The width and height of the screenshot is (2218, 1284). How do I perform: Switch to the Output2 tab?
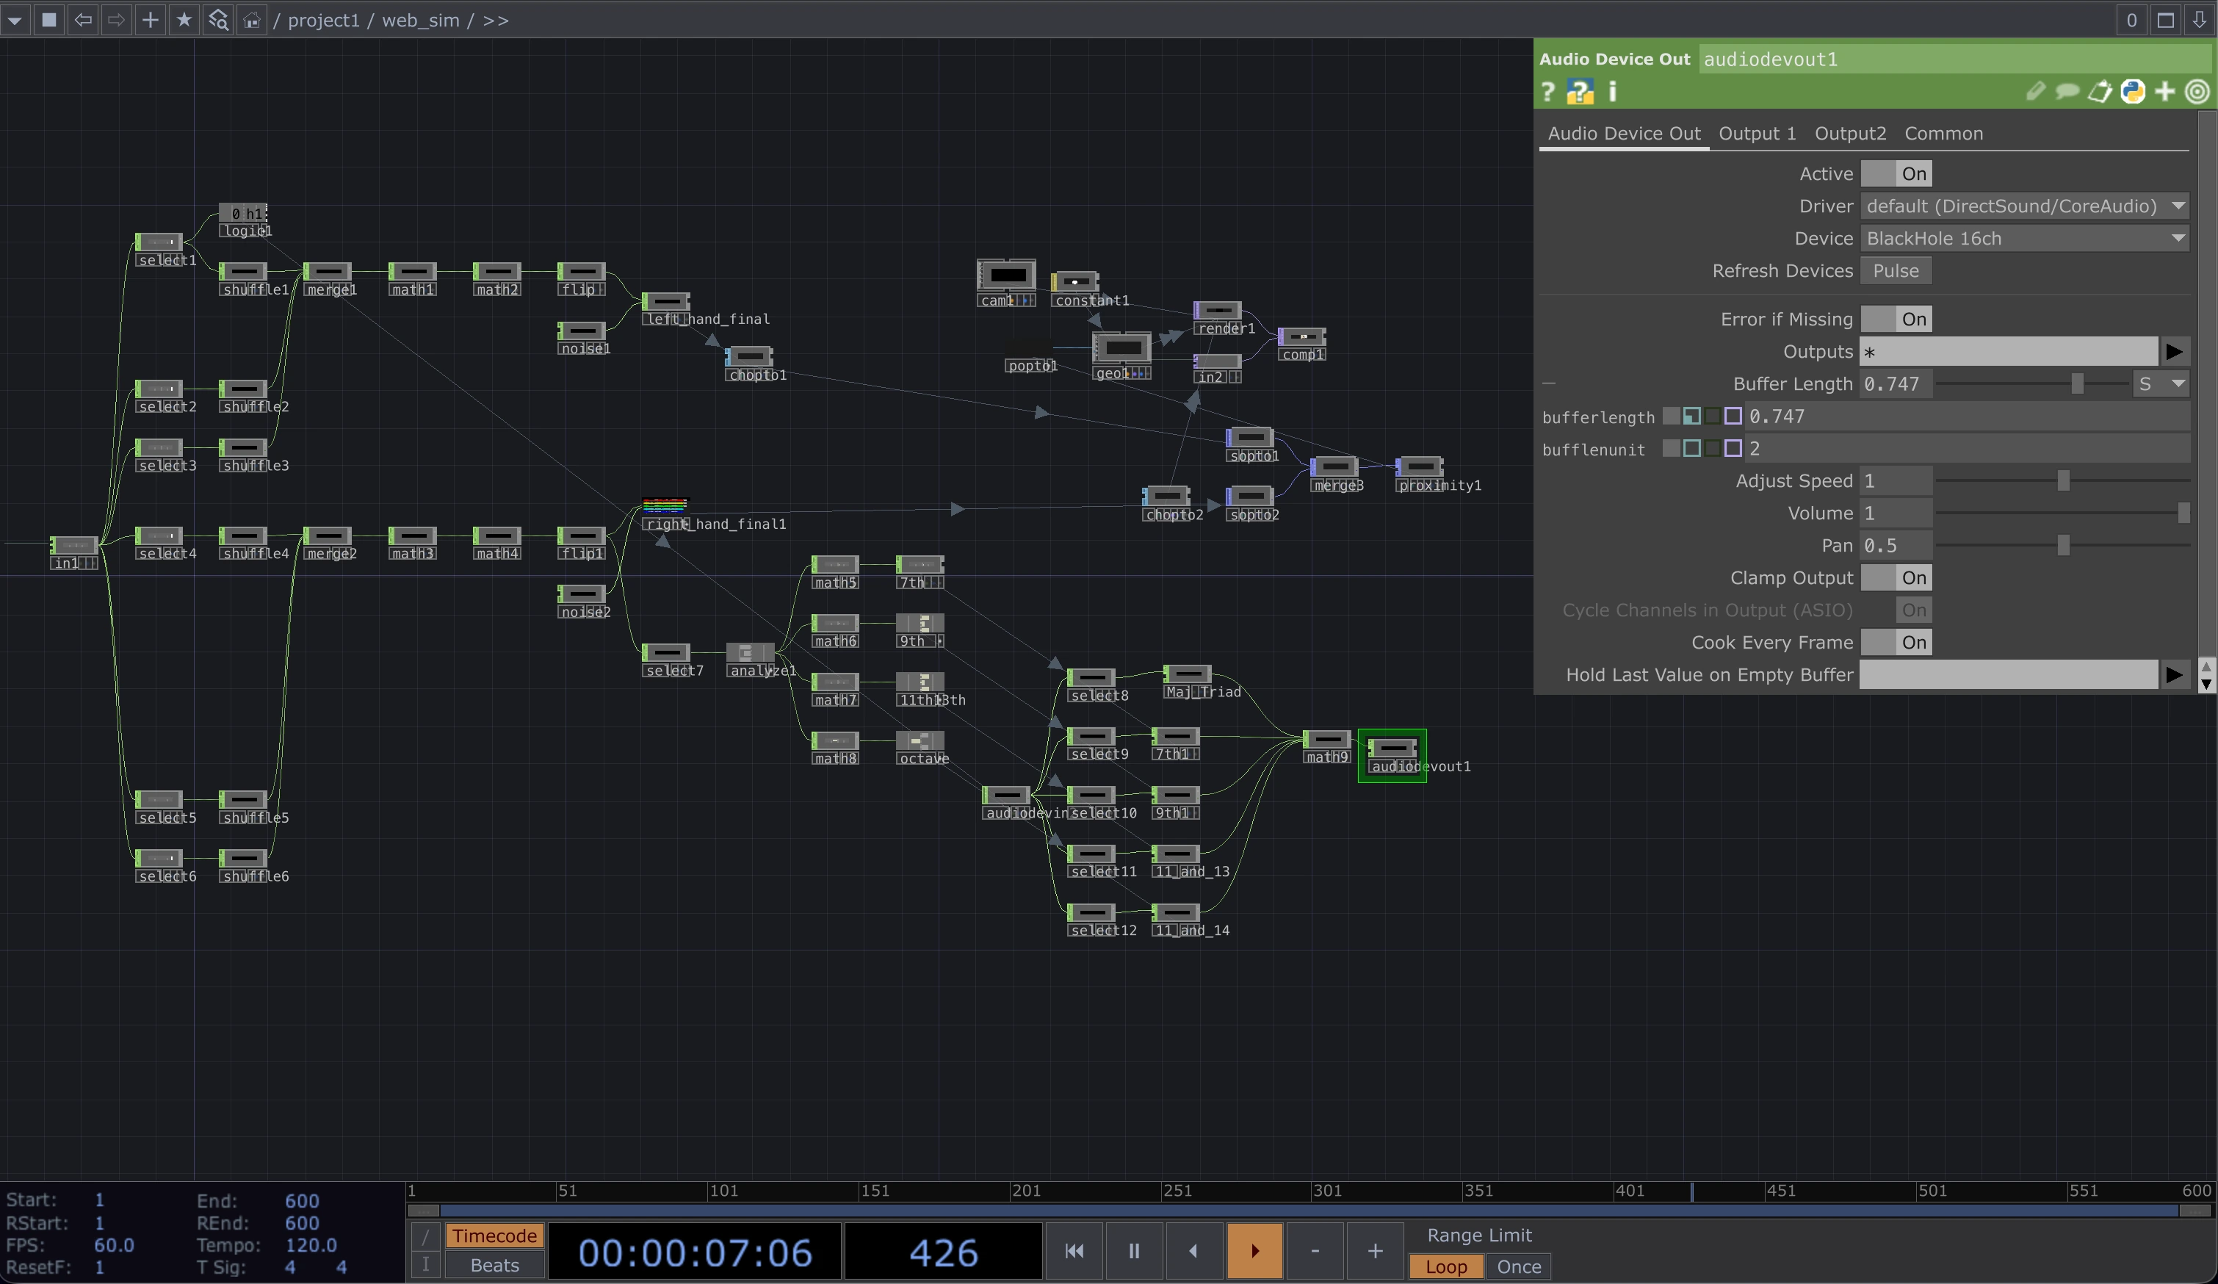1850,133
